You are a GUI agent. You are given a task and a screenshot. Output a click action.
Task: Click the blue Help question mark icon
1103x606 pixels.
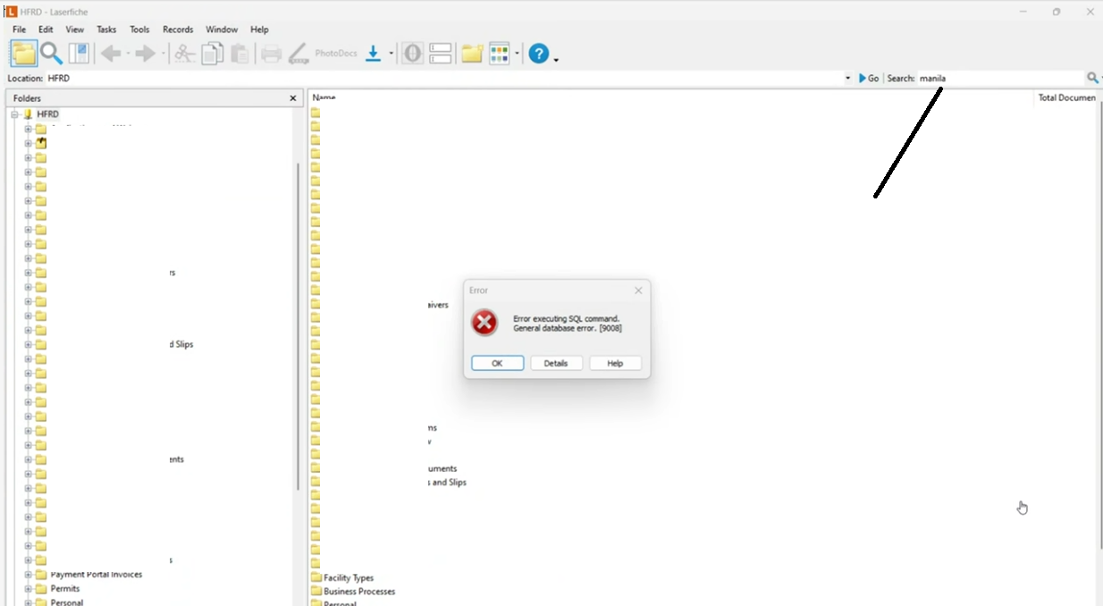tap(538, 54)
